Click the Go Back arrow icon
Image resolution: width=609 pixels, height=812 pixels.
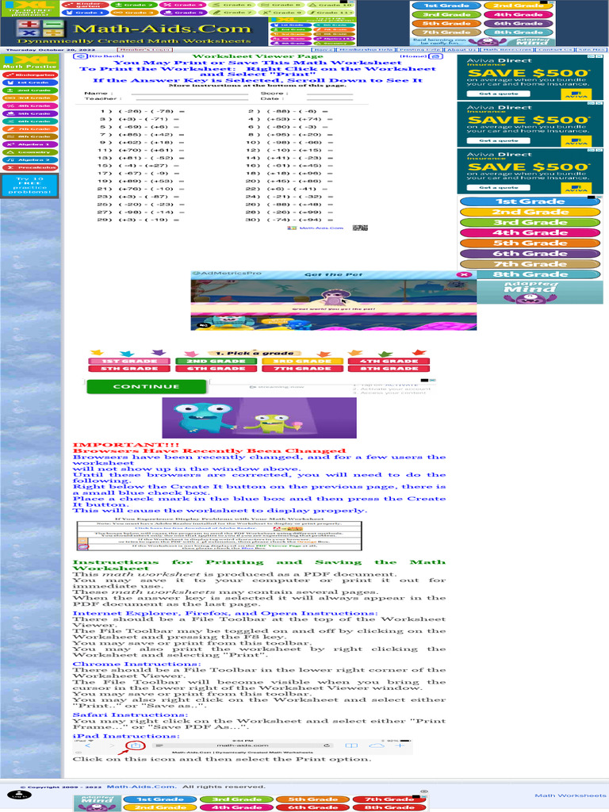coord(80,56)
